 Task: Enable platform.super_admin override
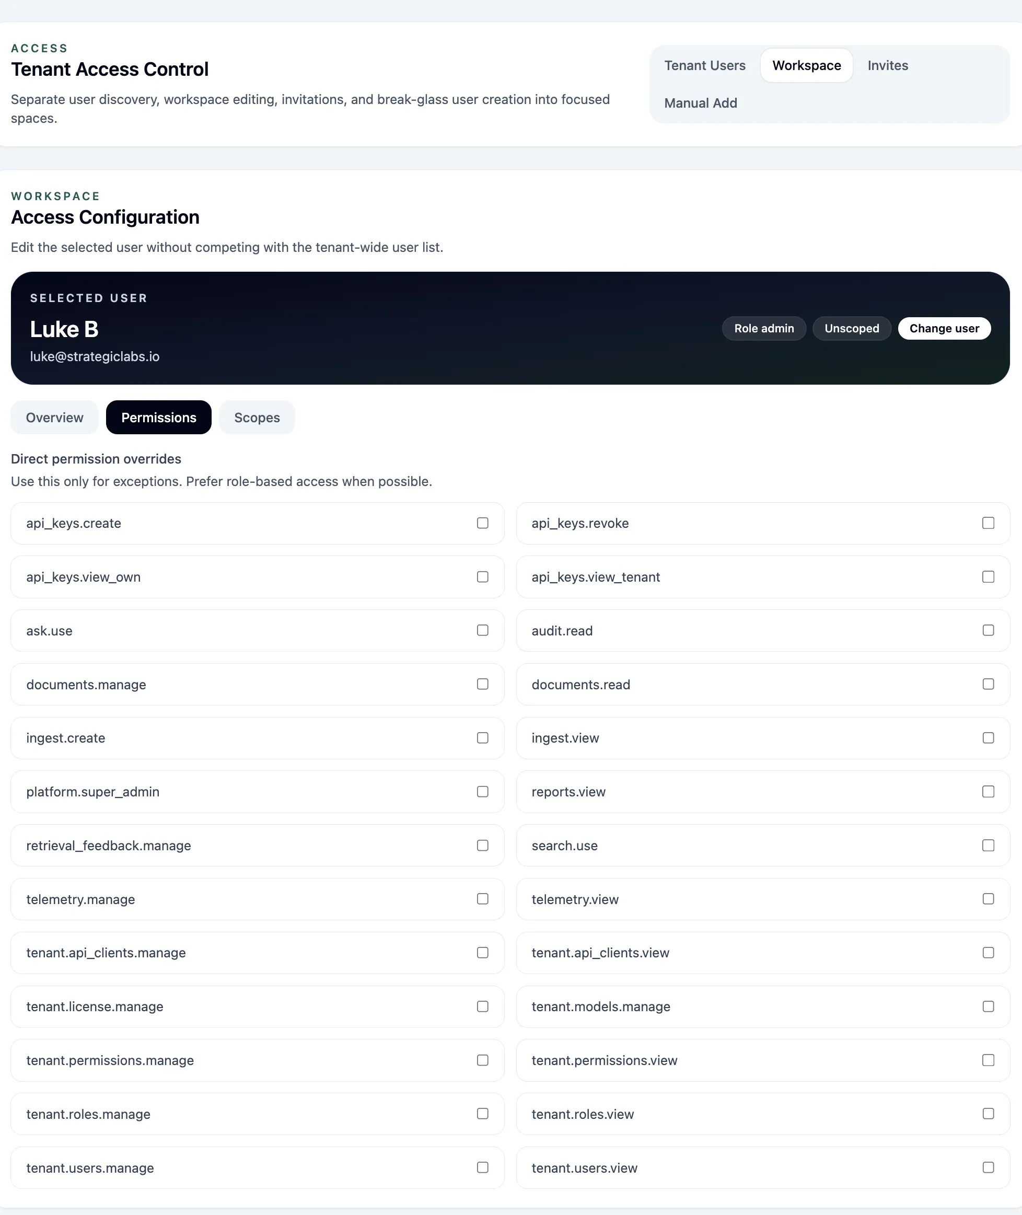(482, 791)
